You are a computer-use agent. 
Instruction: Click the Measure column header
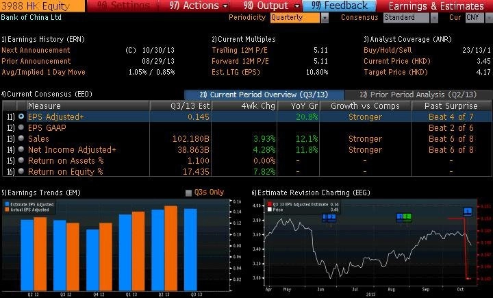tap(88, 106)
